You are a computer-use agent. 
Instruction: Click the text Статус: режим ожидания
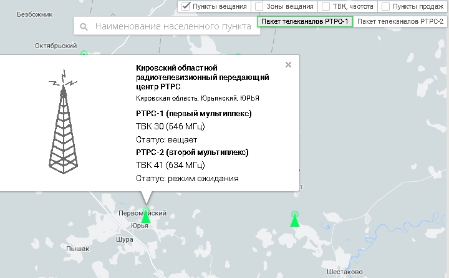pos(187,179)
